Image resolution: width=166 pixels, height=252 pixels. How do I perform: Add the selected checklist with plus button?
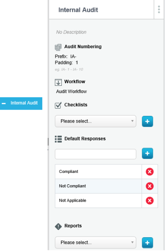(147, 121)
